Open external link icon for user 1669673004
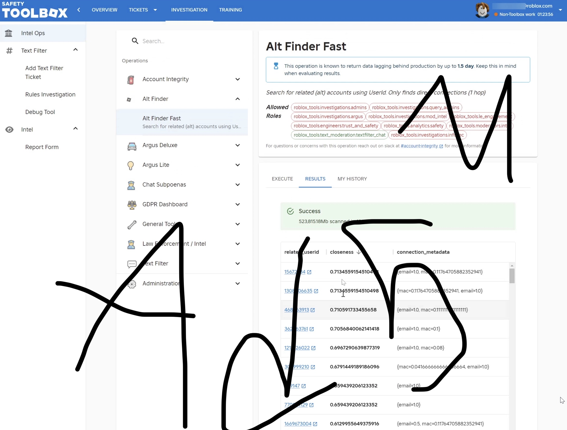 pyautogui.click(x=315, y=424)
